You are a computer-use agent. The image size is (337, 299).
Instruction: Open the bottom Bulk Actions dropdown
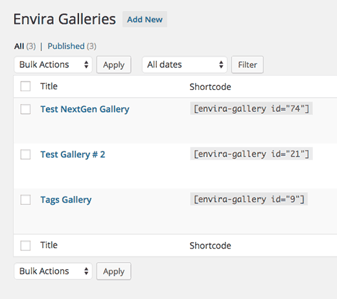(53, 271)
